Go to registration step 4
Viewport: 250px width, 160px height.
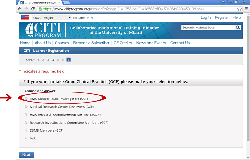coord(53,60)
